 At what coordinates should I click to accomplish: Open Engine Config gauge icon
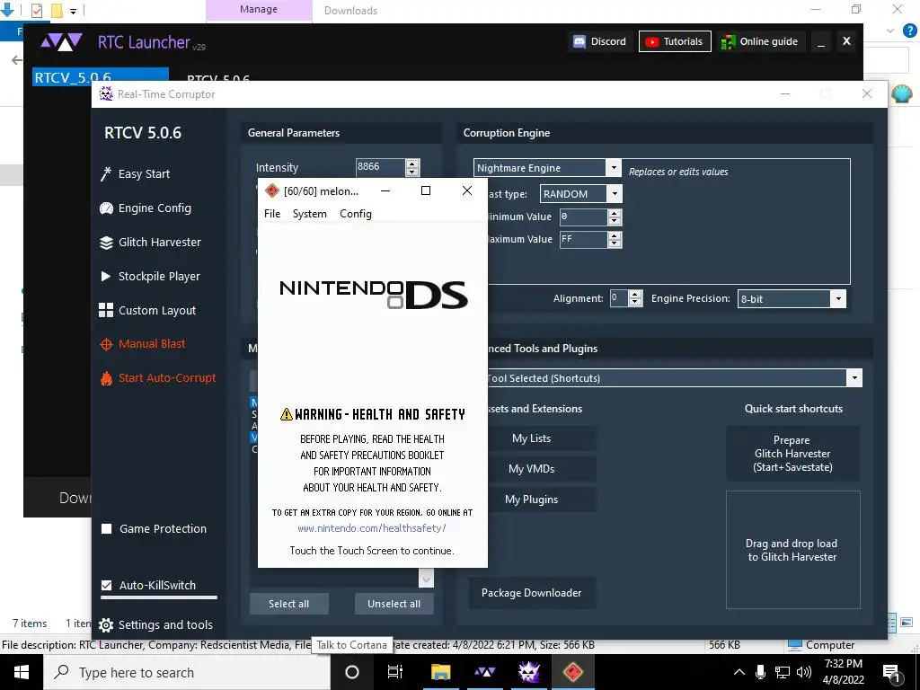click(x=106, y=208)
